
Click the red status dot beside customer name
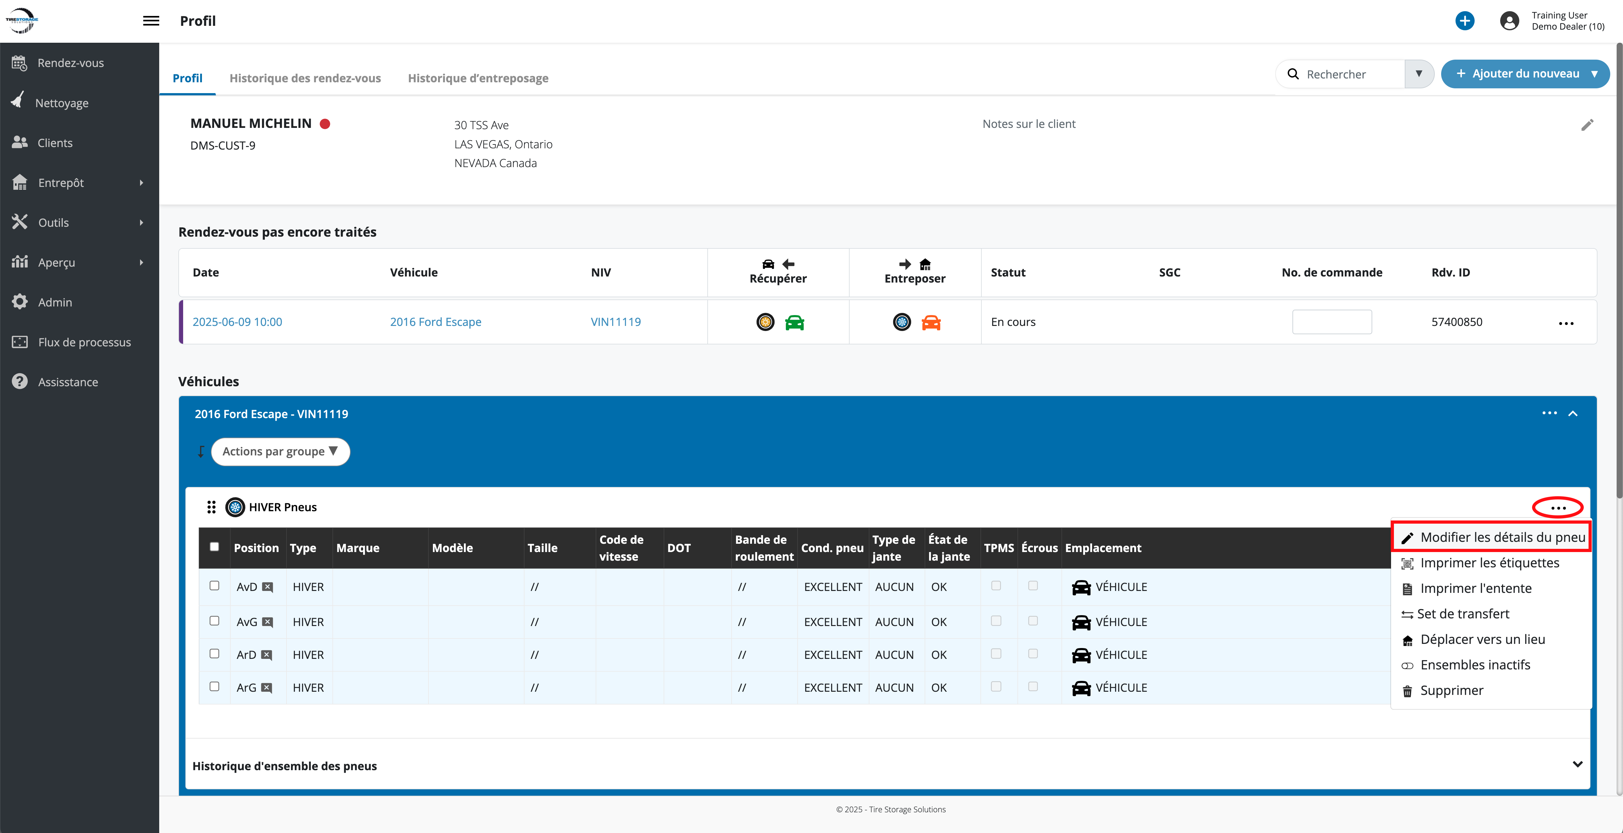click(325, 123)
